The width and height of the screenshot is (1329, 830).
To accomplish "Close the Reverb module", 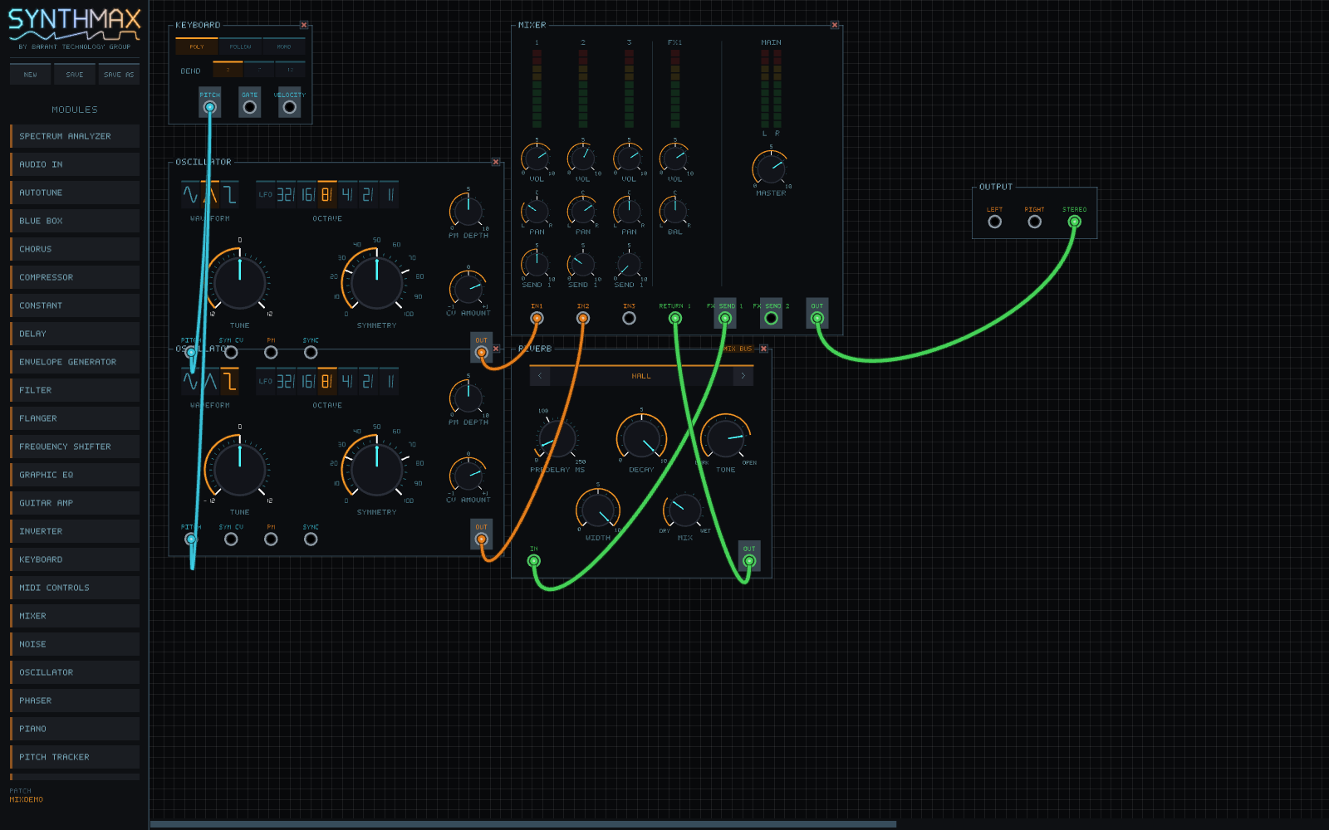I will click(763, 349).
